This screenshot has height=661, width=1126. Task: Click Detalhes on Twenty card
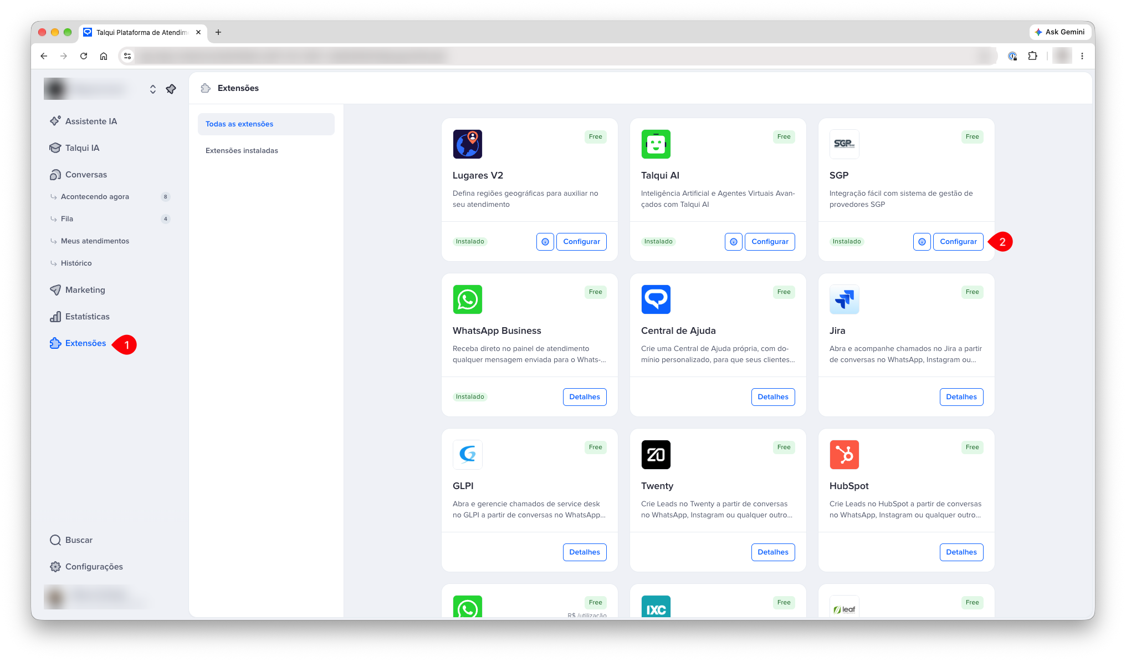[x=773, y=552]
